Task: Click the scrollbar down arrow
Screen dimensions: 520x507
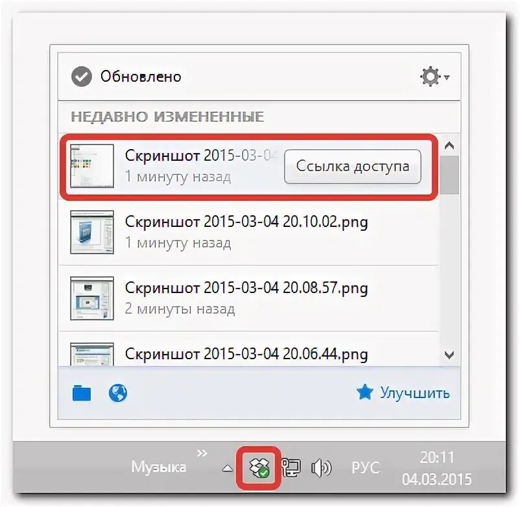Action: [x=449, y=355]
